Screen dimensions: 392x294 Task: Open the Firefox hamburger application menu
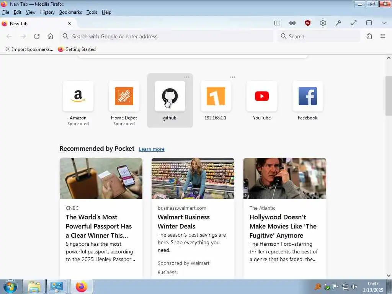383,36
